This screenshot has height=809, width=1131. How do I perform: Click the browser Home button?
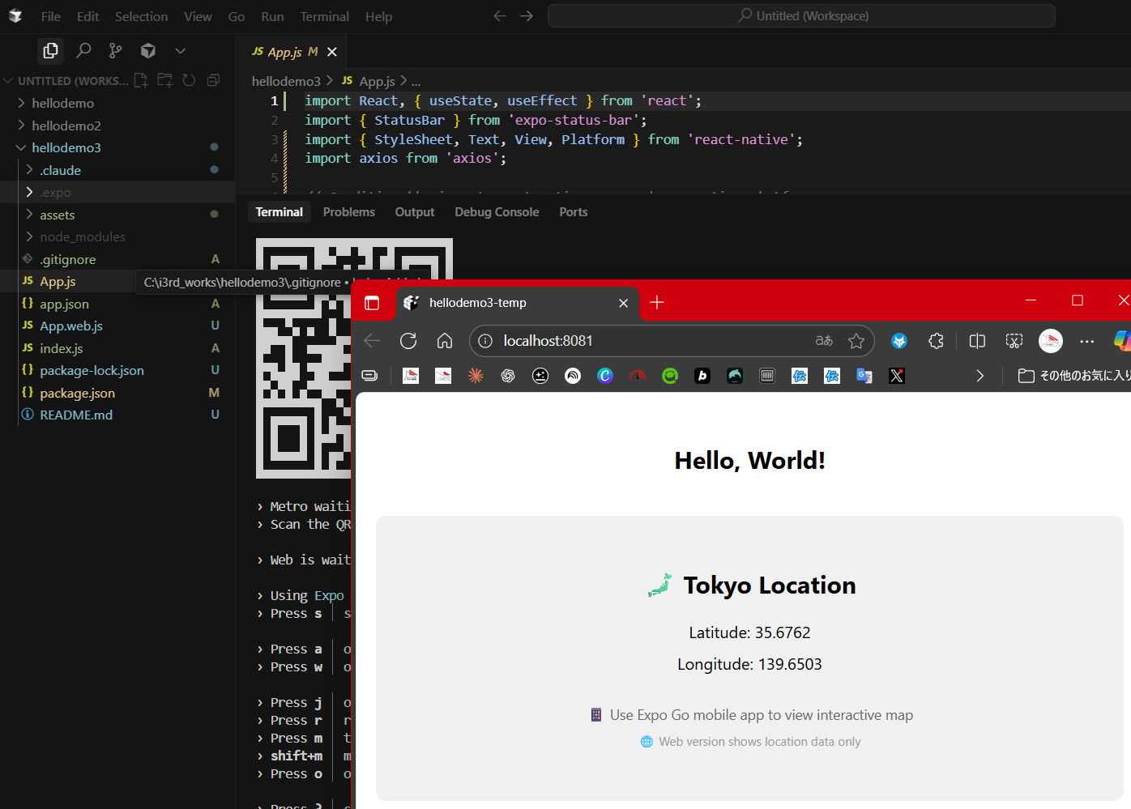pyautogui.click(x=445, y=341)
